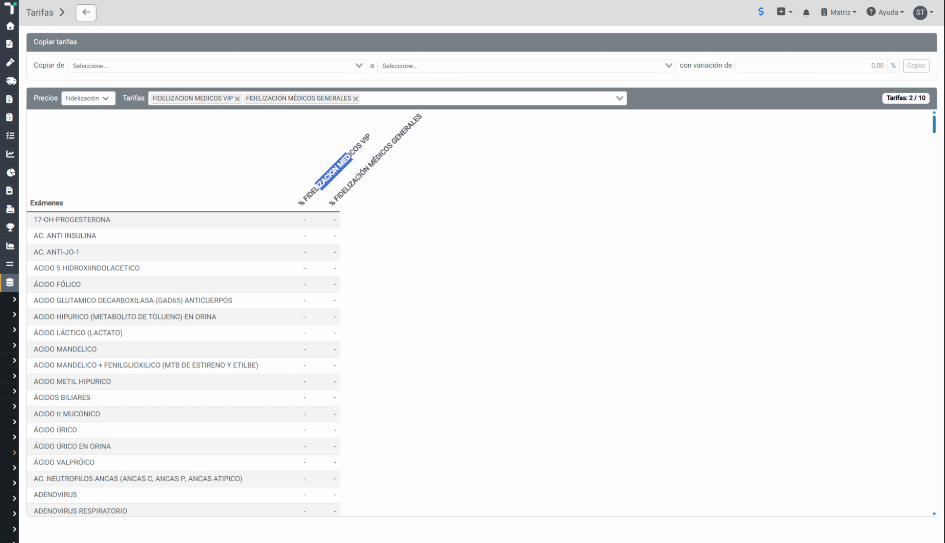Open the ST user avatar menu

[x=923, y=12]
